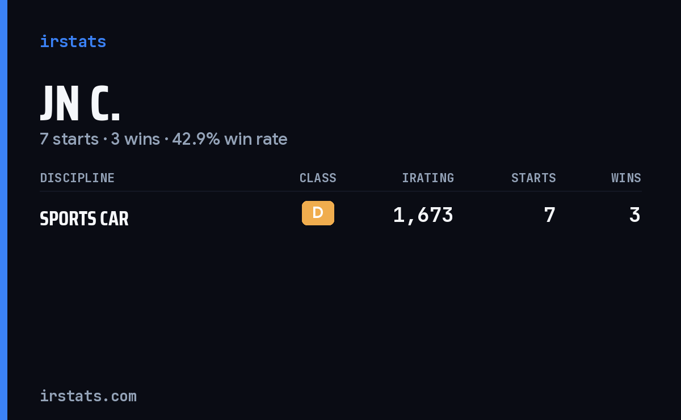The width and height of the screenshot is (681, 420).
Task: Sort by the CLASS column header
Action: click(x=318, y=178)
